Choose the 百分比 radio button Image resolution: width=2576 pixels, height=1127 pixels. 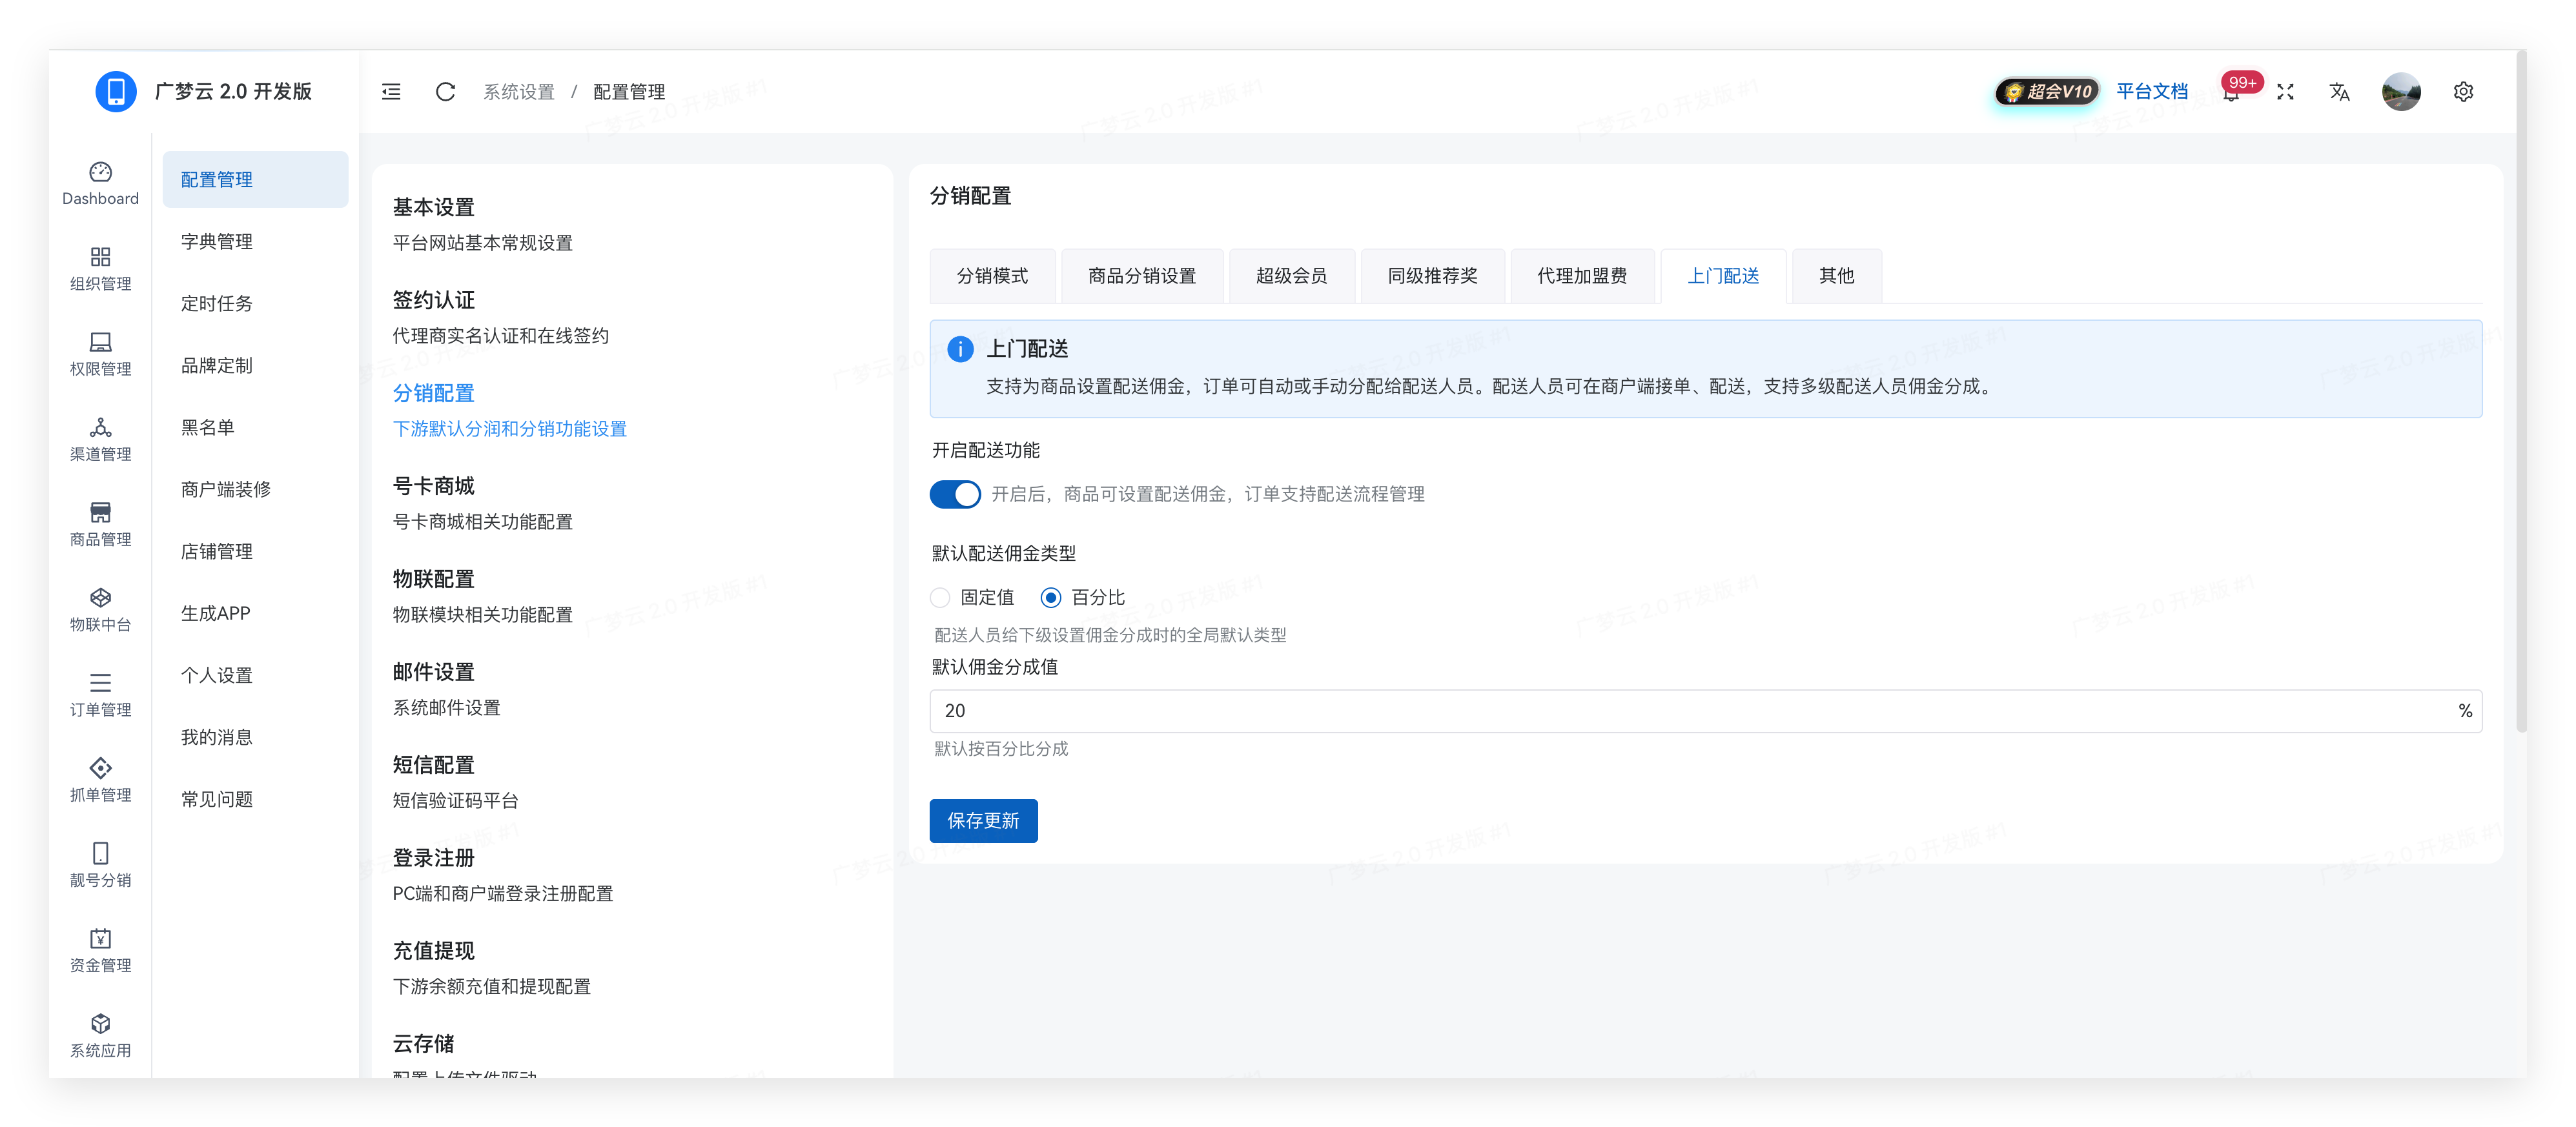coord(1050,597)
